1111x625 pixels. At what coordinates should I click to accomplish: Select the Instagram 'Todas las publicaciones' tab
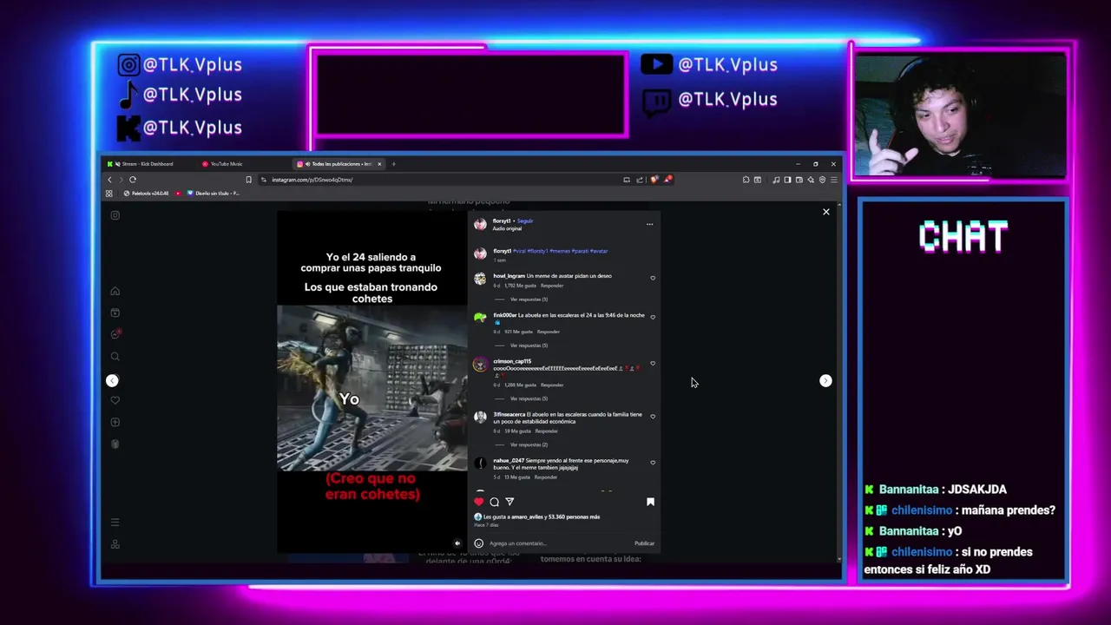point(341,164)
